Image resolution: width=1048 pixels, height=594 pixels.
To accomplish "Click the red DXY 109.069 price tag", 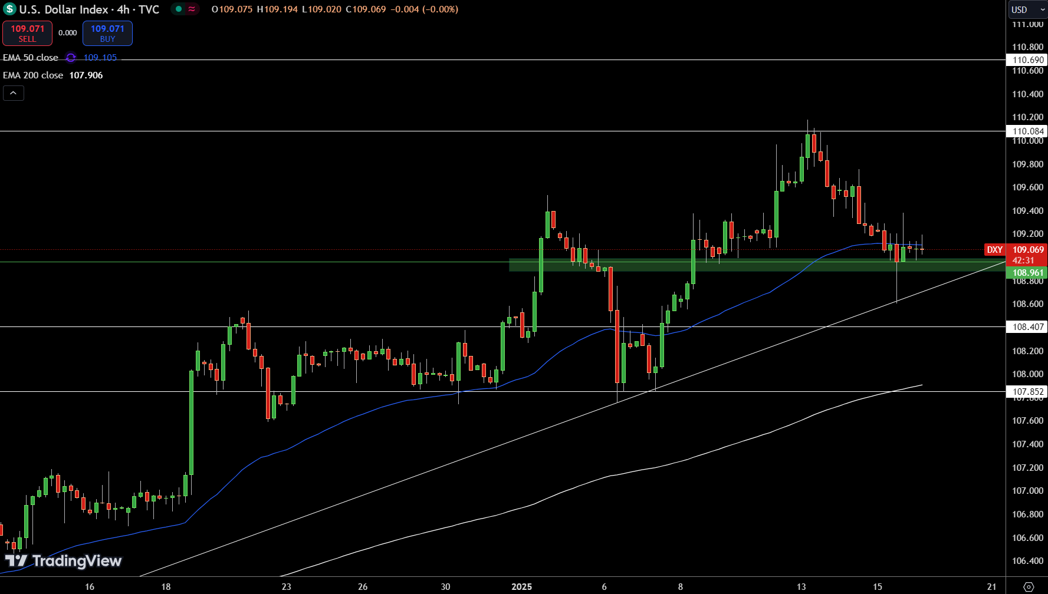I will tap(1016, 255).
